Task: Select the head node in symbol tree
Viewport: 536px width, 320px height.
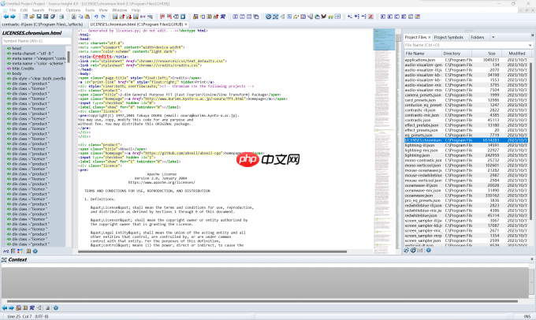Action: [x=16, y=49]
